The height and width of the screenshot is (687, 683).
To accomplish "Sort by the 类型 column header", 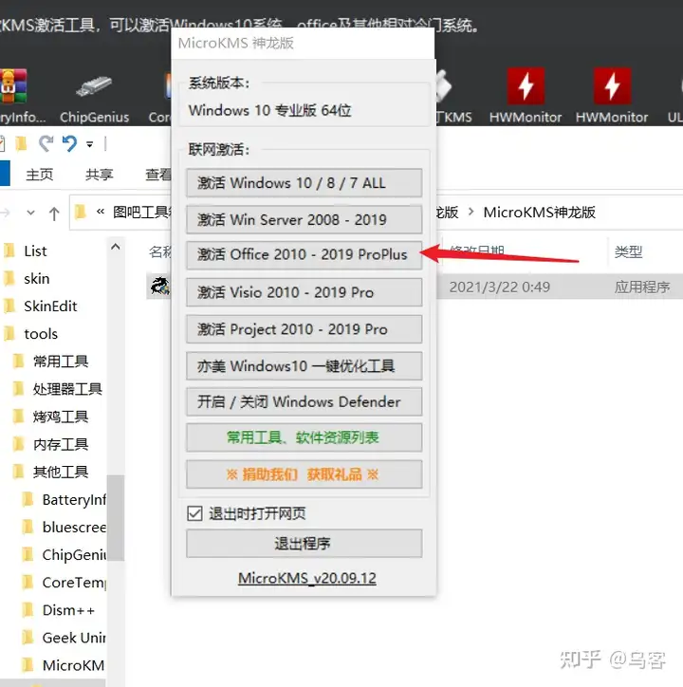I will [x=628, y=251].
